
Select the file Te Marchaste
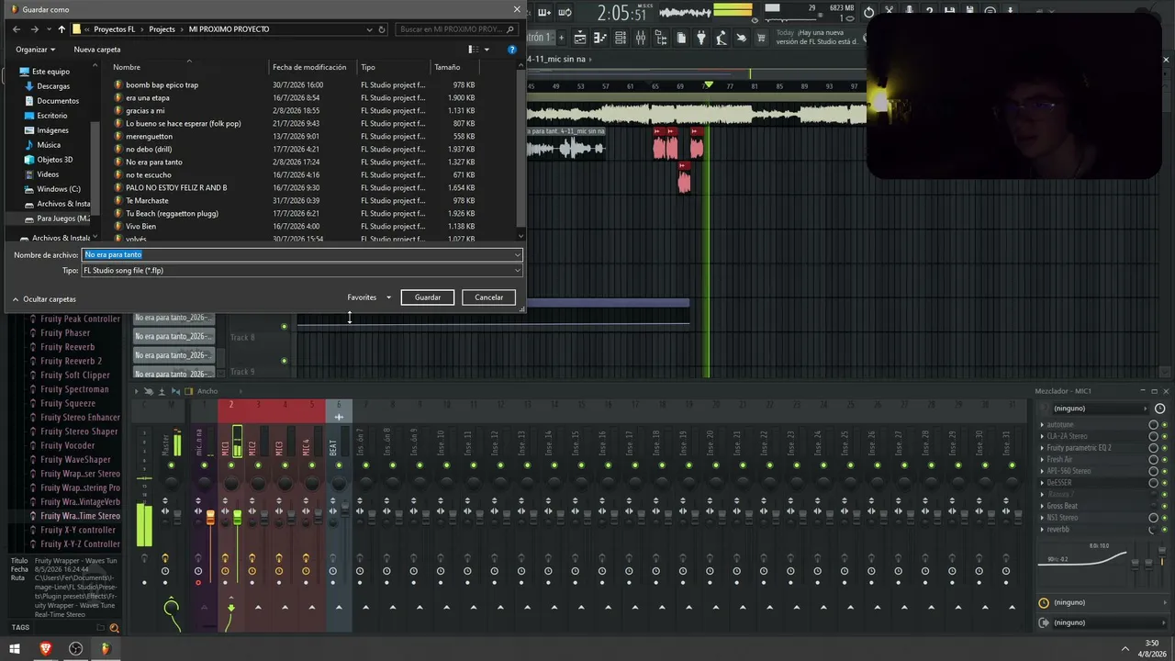[x=147, y=200]
